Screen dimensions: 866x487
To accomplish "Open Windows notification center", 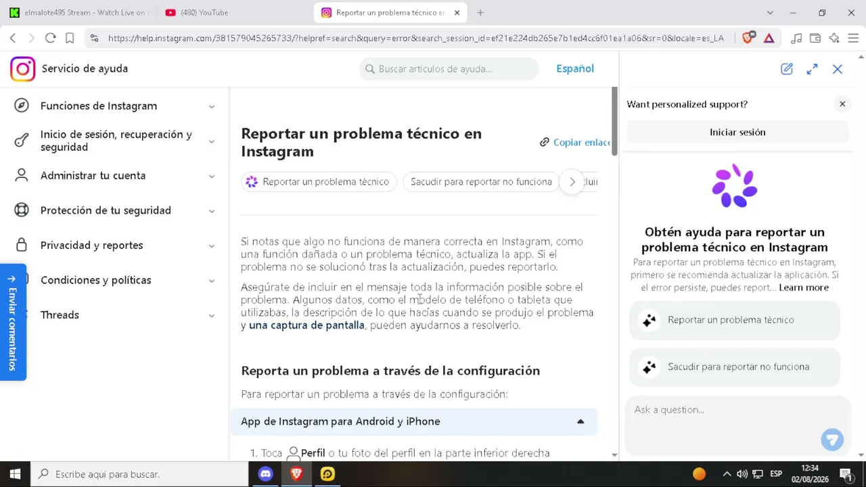I will 846,474.
